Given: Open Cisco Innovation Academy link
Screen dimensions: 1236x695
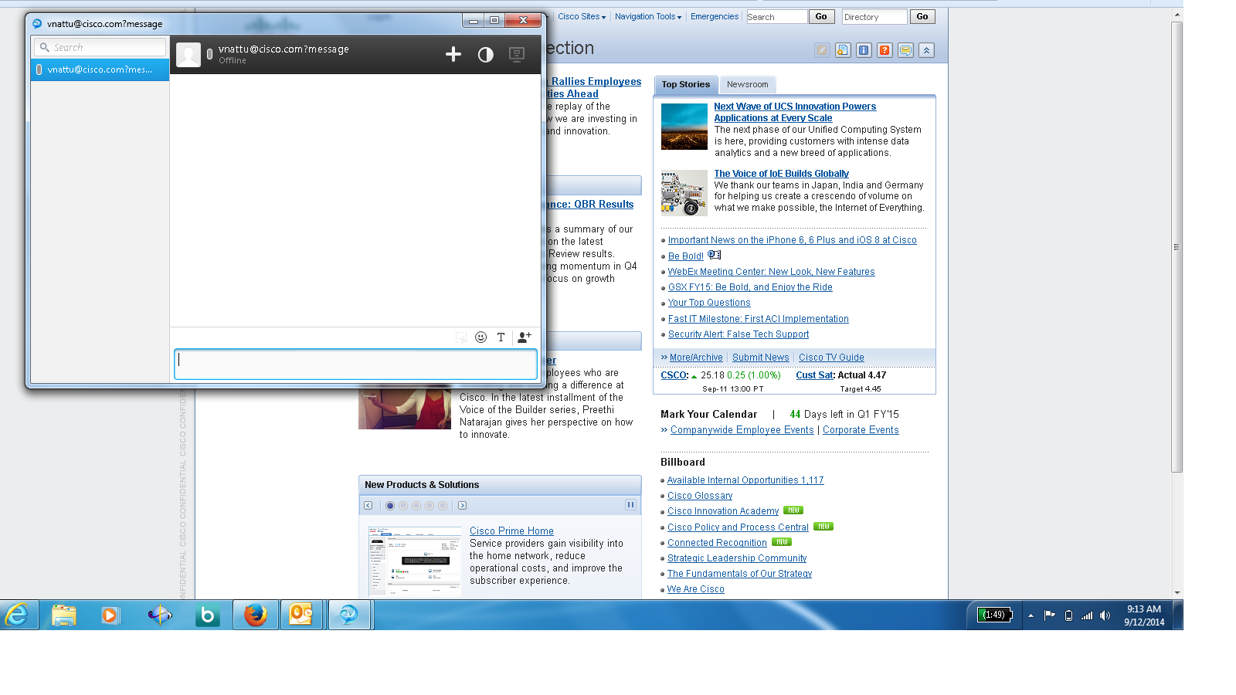Looking at the screenshot, I should 723,511.
